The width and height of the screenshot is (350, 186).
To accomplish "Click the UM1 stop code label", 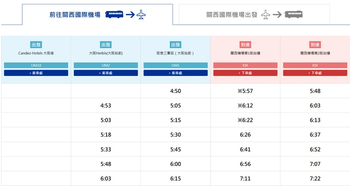I will point(176,65).
